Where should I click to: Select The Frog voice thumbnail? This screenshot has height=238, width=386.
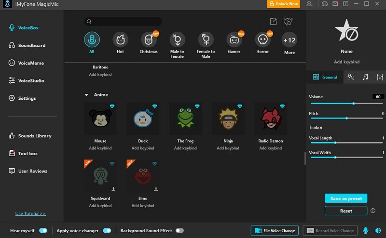click(x=186, y=119)
